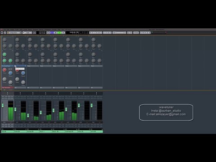This screenshot has height=162, width=216.
Task: Click Toms lower-band EQ Q knob
Action: [x=99, y=61]
